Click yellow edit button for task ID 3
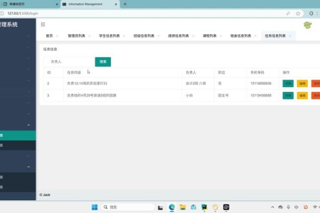Image resolution: width=320 pixels, height=213 pixels. [302, 95]
